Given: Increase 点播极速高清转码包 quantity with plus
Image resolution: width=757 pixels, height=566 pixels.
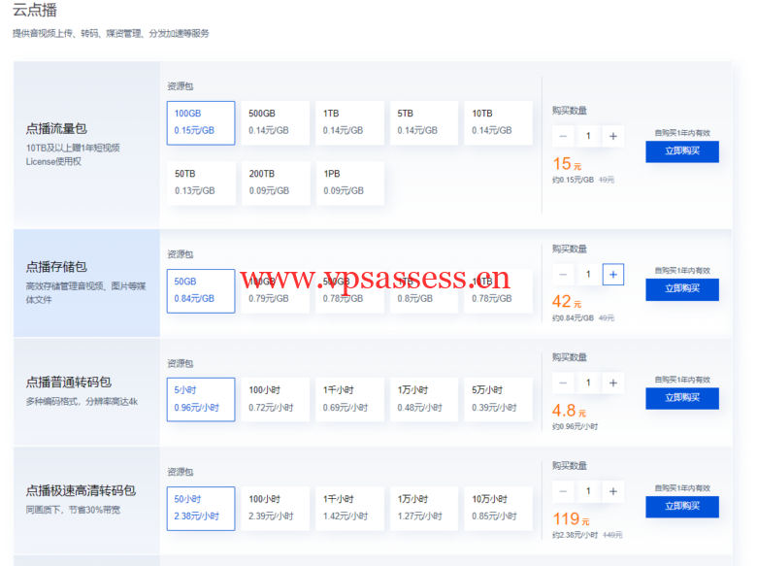Looking at the screenshot, I should (612, 491).
